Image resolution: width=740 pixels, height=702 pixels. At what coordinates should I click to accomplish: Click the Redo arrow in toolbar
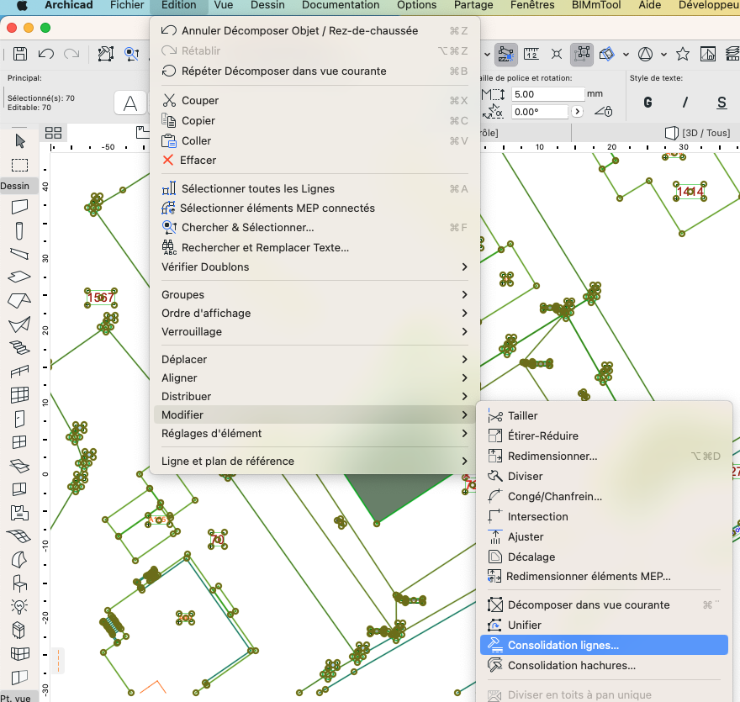(71, 54)
